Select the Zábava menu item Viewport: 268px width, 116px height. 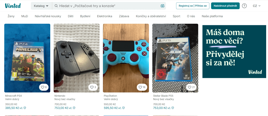(x=124, y=16)
